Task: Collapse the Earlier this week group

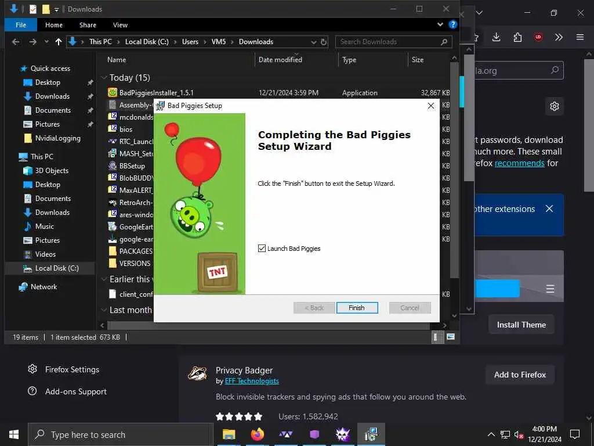Action: tap(104, 279)
